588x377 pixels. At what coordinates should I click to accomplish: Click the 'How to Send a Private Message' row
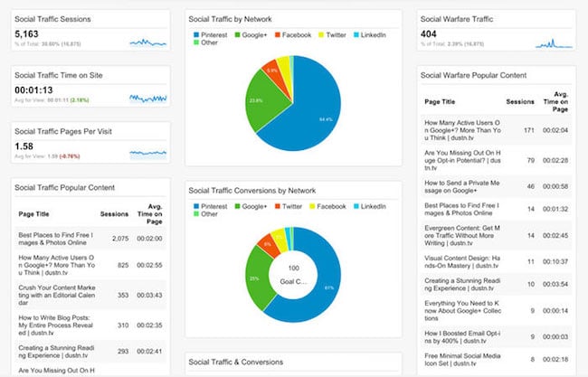coord(496,186)
